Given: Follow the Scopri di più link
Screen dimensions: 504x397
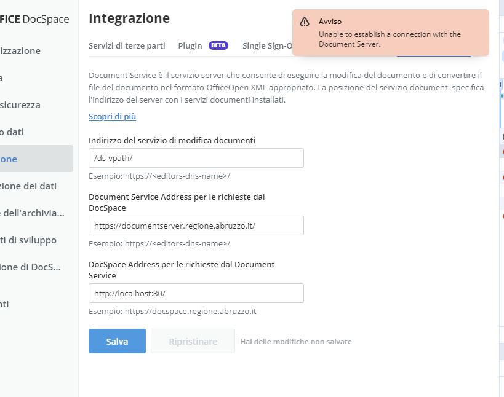Looking at the screenshot, I should [112, 116].
